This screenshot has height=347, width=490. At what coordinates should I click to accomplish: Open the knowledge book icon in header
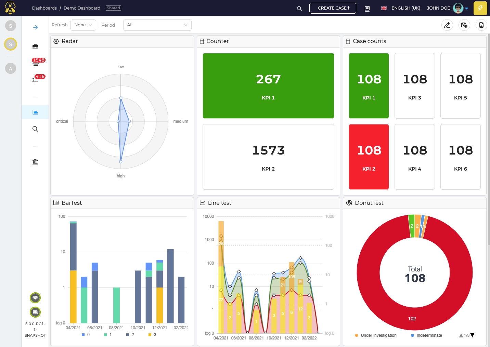coord(367,9)
